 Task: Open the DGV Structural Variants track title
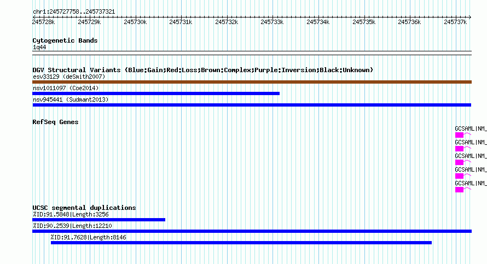[x=203, y=70]
